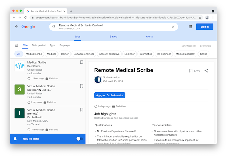227x157 pixels.
Task: Click the browser forward arrow
Action: point(20,18)
